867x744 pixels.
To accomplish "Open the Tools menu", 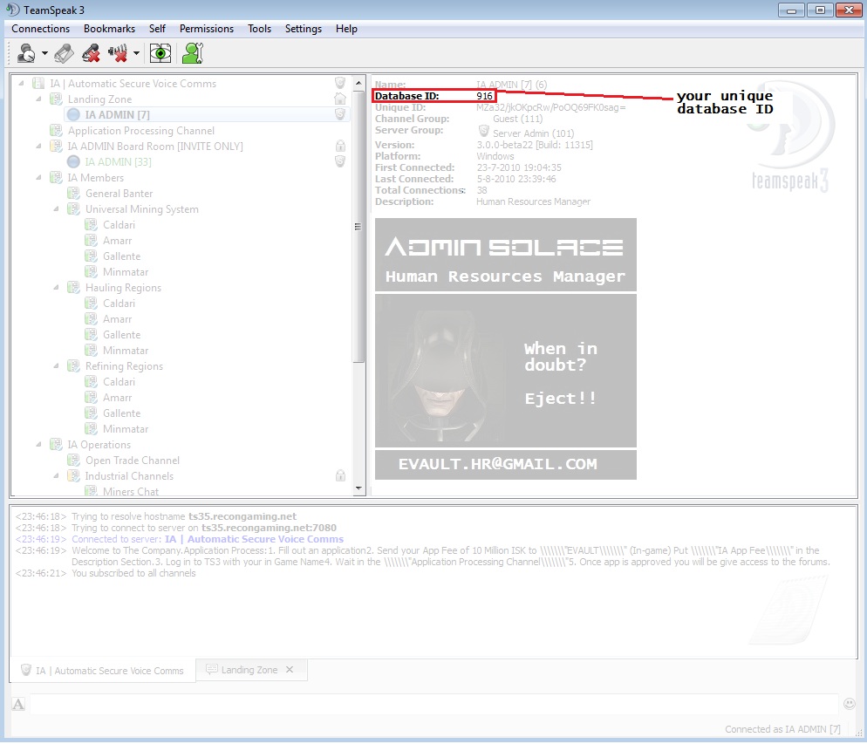I will click(259, 29).
